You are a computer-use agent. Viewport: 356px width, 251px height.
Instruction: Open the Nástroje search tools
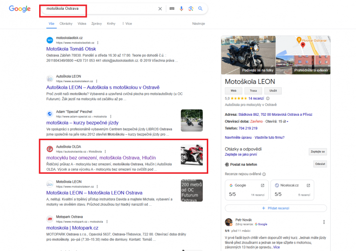click(198, 24)
